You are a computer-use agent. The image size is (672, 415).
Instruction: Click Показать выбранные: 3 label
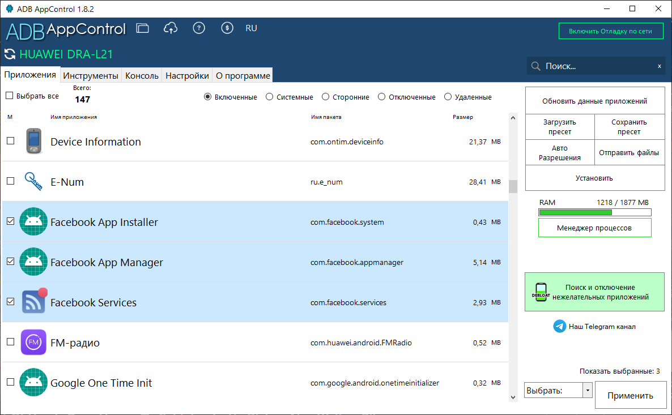[620, 371]
